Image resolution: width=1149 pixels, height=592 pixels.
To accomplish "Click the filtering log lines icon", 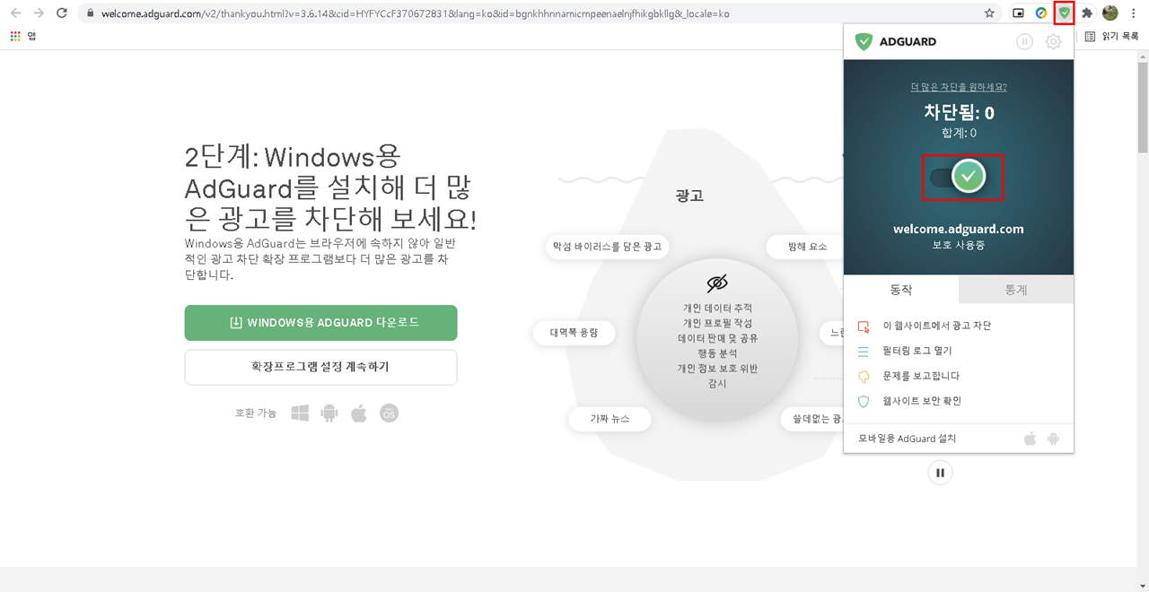I will (864, 352).
